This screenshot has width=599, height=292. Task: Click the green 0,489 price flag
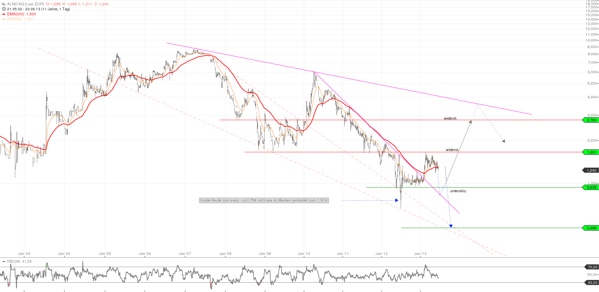pos(591,228)
